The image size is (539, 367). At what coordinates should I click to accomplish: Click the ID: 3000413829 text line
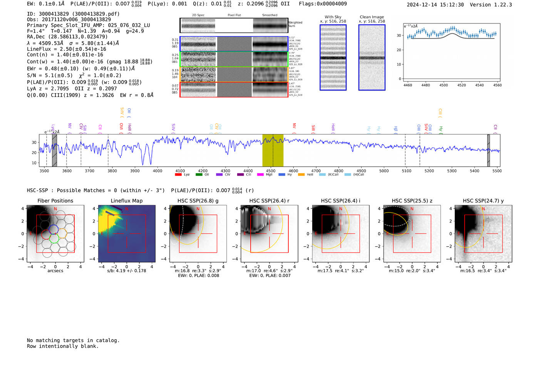coord(73,14)
